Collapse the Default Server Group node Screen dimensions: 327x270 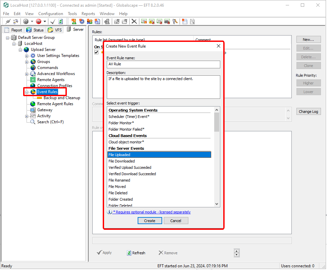(7, 38)
